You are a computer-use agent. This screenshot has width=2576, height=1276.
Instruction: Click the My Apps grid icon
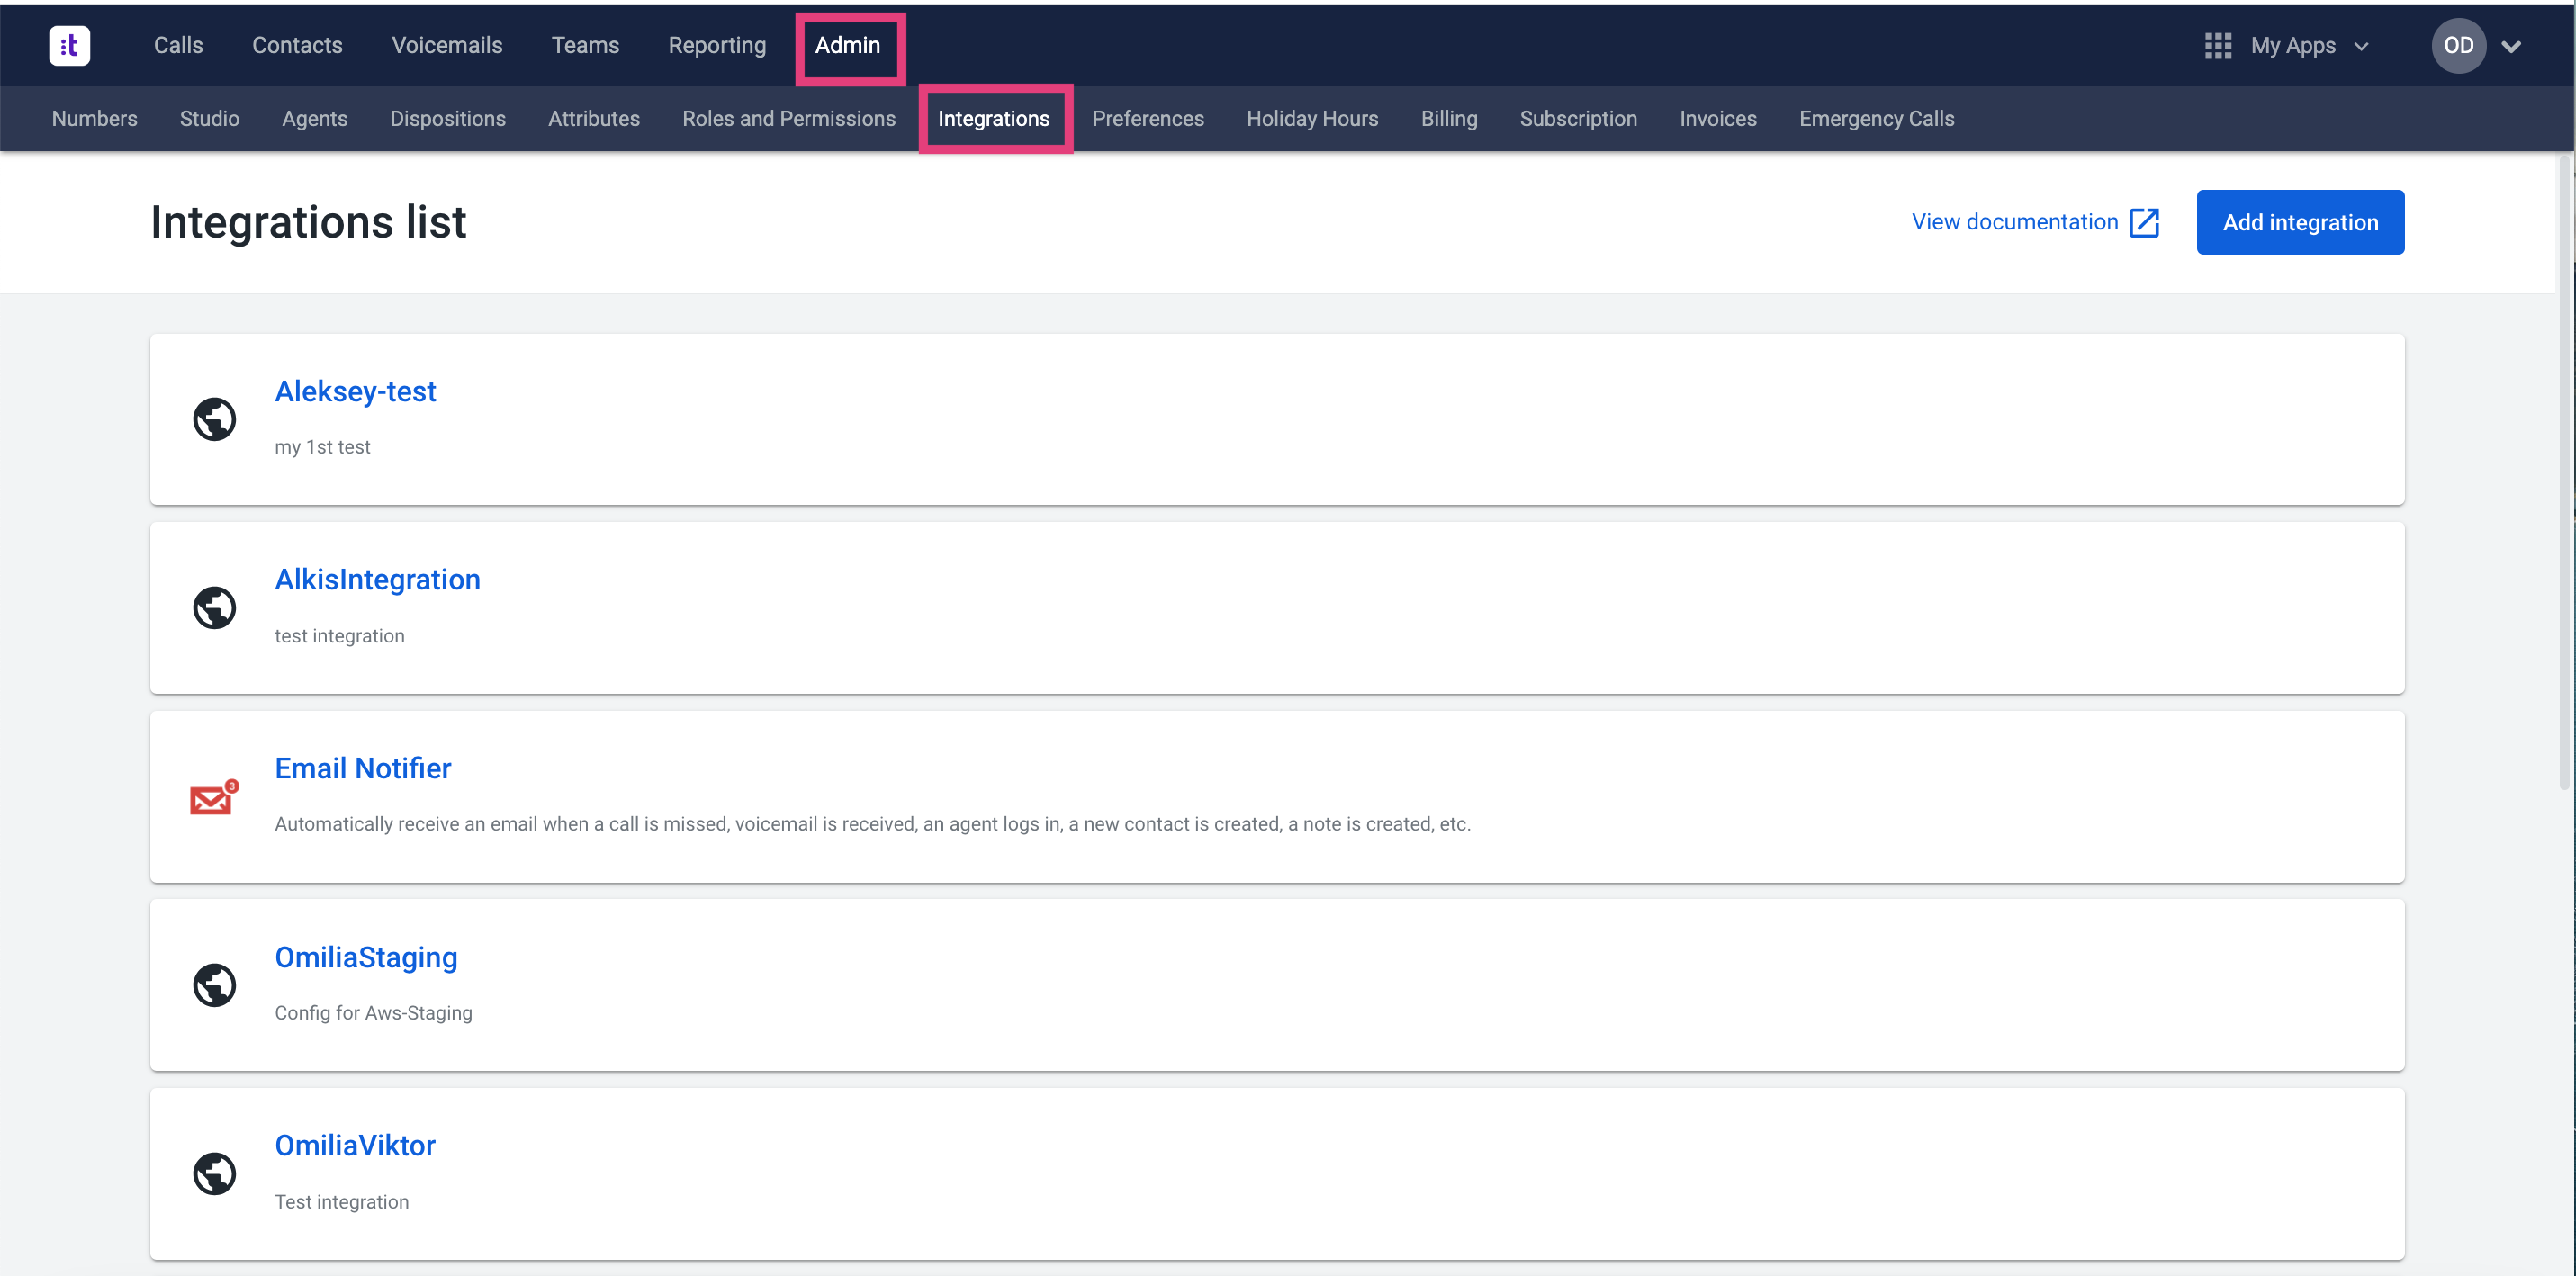tap(2217, 46)
